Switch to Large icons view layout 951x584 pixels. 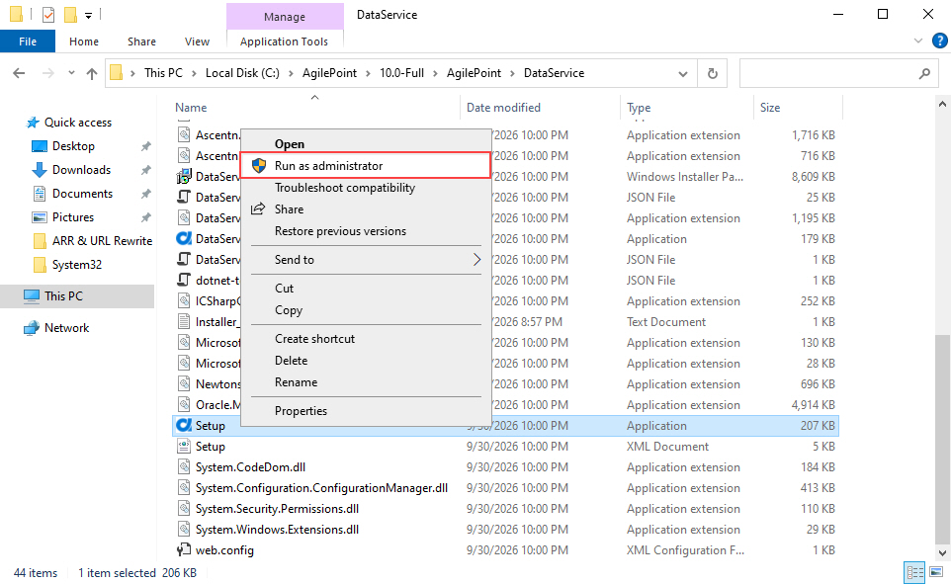tap(936, 572)
